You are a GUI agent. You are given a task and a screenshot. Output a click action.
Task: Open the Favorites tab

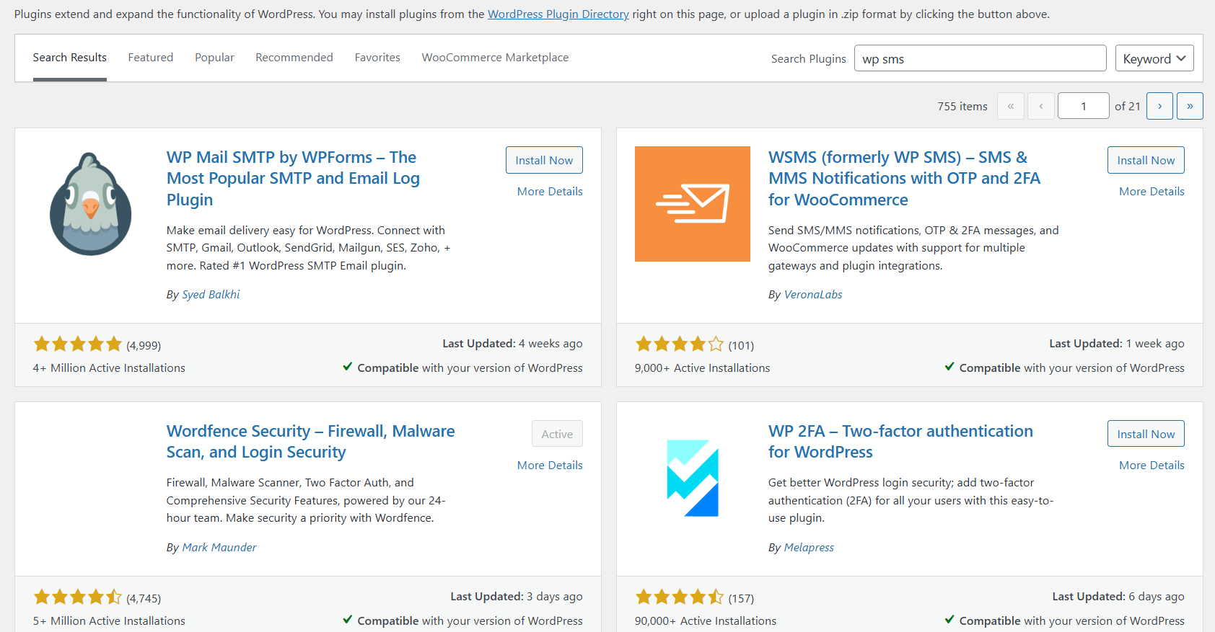(x=377, y=58)
